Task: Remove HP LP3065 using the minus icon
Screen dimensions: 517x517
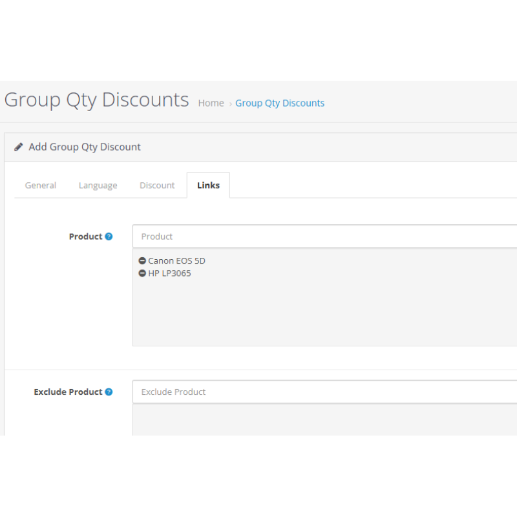Action: (142, 273)
